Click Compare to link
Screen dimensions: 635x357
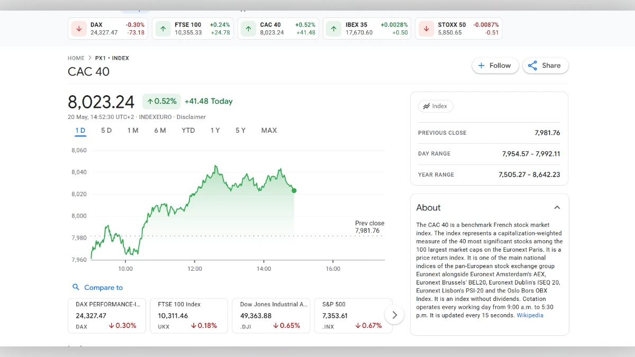point(103,288)
